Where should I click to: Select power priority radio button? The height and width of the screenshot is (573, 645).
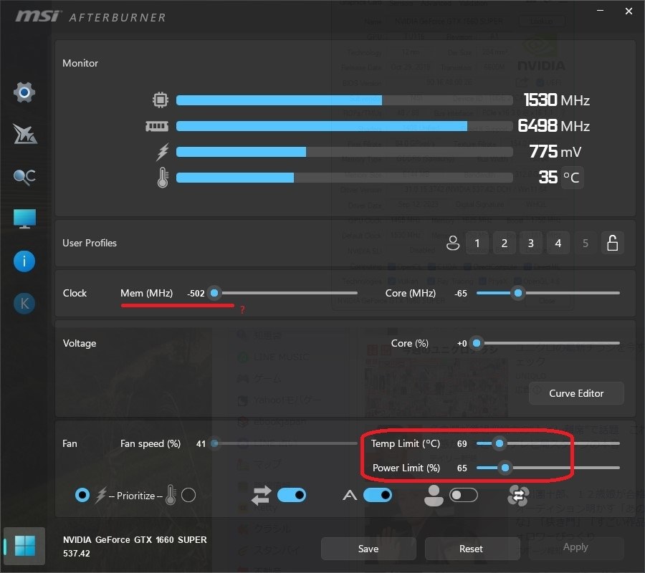(x=82, y=496)
